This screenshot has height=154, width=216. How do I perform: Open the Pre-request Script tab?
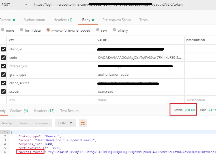click(x=117, y=20)
